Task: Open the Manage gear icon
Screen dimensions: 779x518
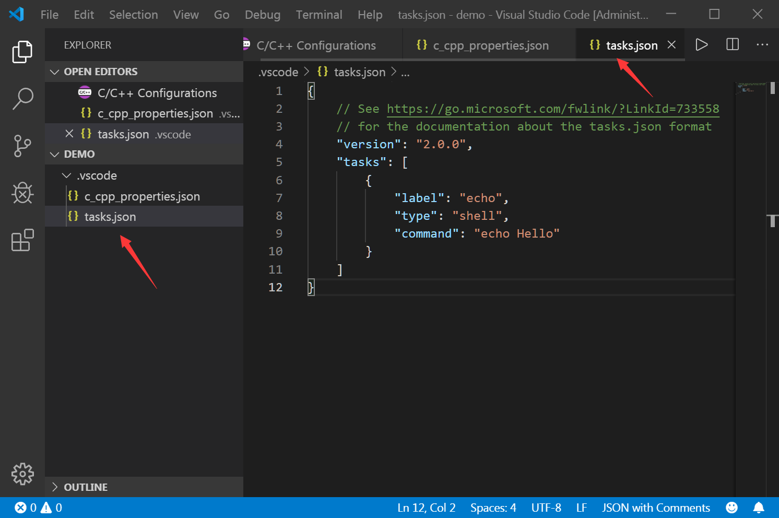Action: 22,474
